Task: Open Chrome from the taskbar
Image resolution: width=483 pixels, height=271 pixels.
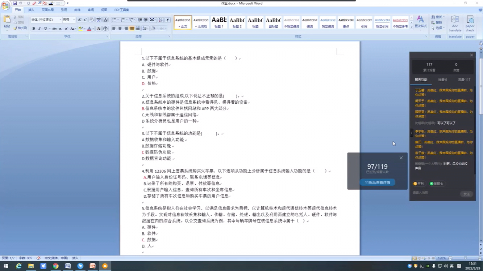Action: click(x=55, y=266)
